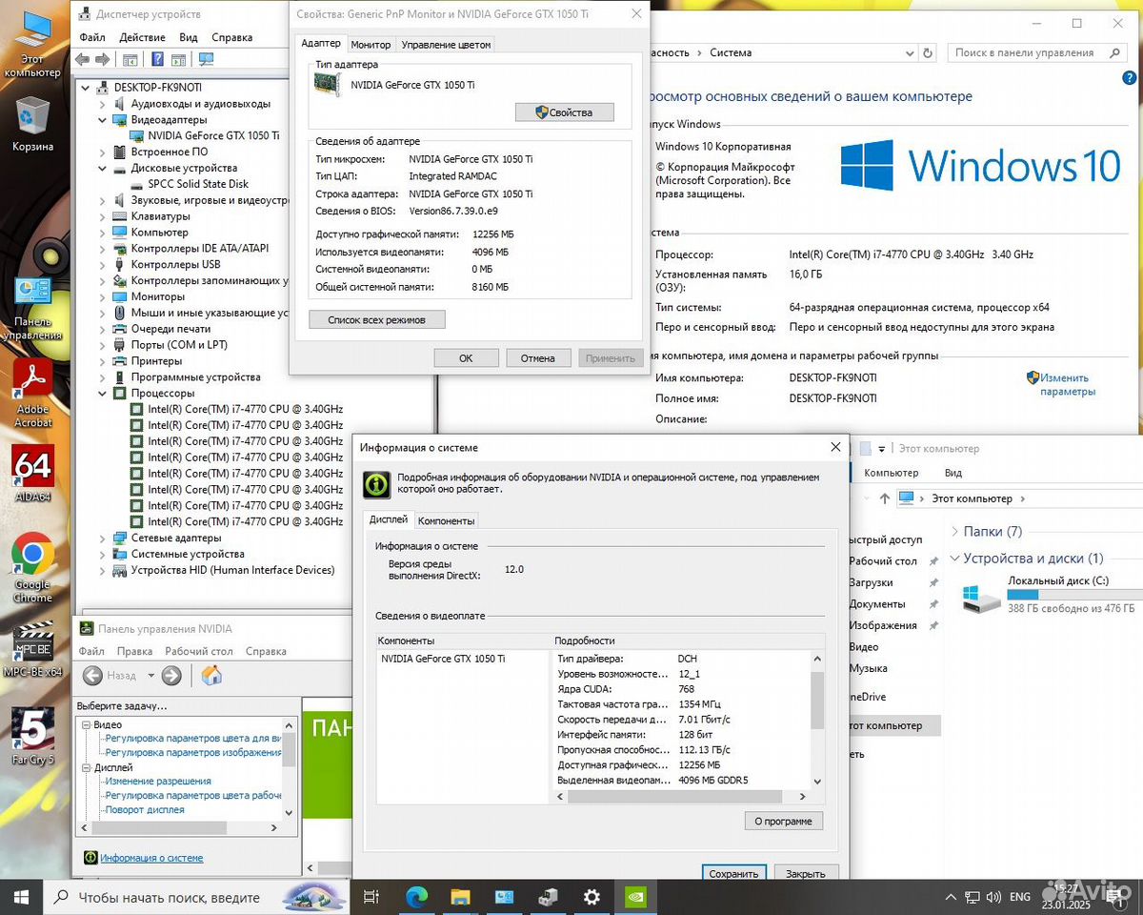This screenshot has height=915, width=1143.
Task: Collapse the Дисплей node in NVIDIA task tree
Action: coord(87,767)
